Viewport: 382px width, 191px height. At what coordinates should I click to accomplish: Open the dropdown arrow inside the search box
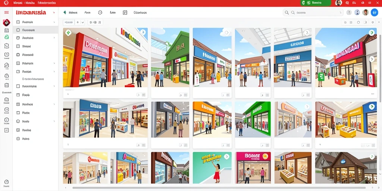click(x=341, y=12)
